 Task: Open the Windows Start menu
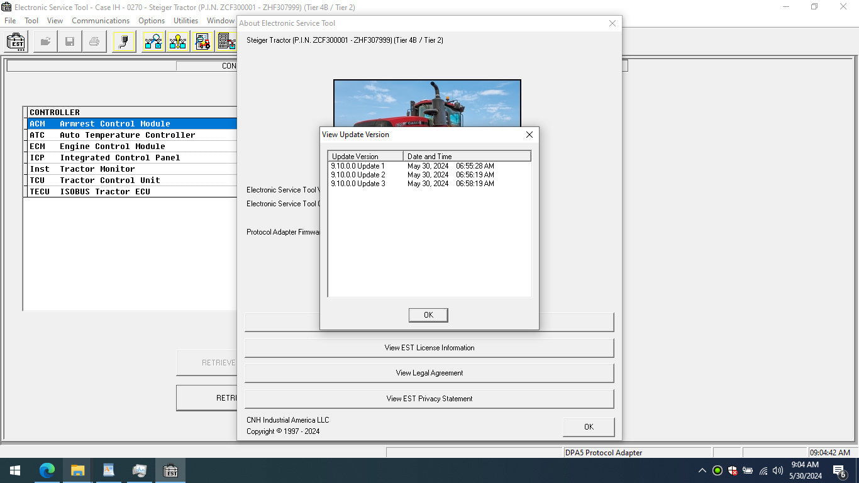pos(14,470)
